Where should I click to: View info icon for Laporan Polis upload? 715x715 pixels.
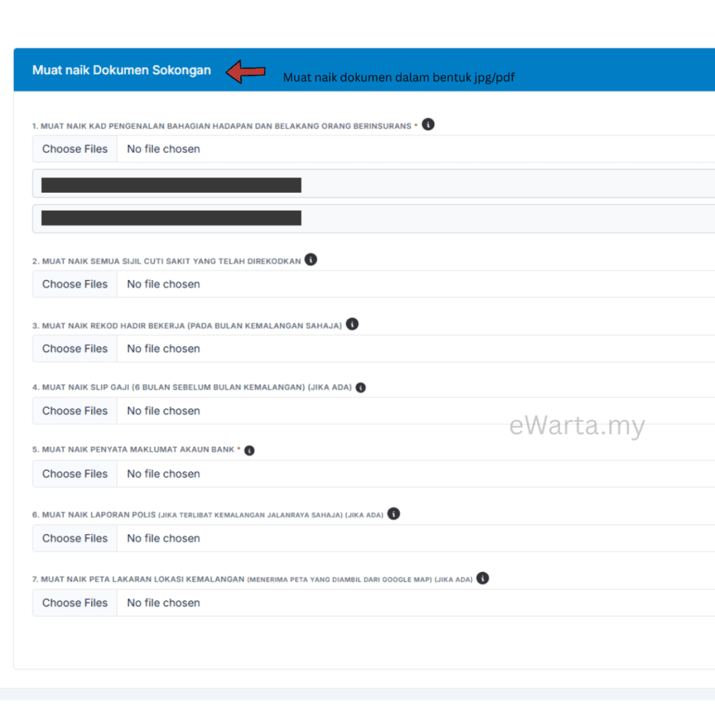394,514
